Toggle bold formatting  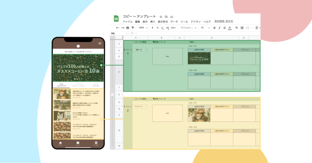(214, 28)
